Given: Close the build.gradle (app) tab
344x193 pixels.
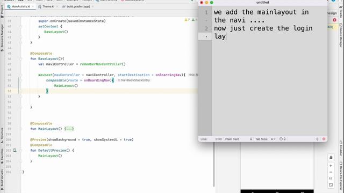Looking at the screenshot, I should 92,6.
